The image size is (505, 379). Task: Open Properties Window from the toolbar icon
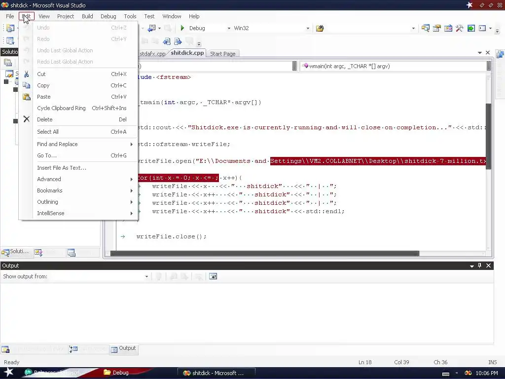pos(437,28)
